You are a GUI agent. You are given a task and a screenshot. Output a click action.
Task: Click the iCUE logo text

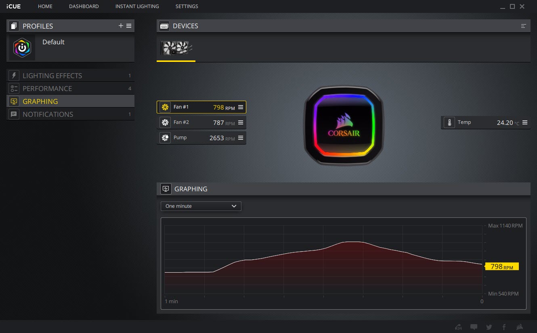(14, 6)
